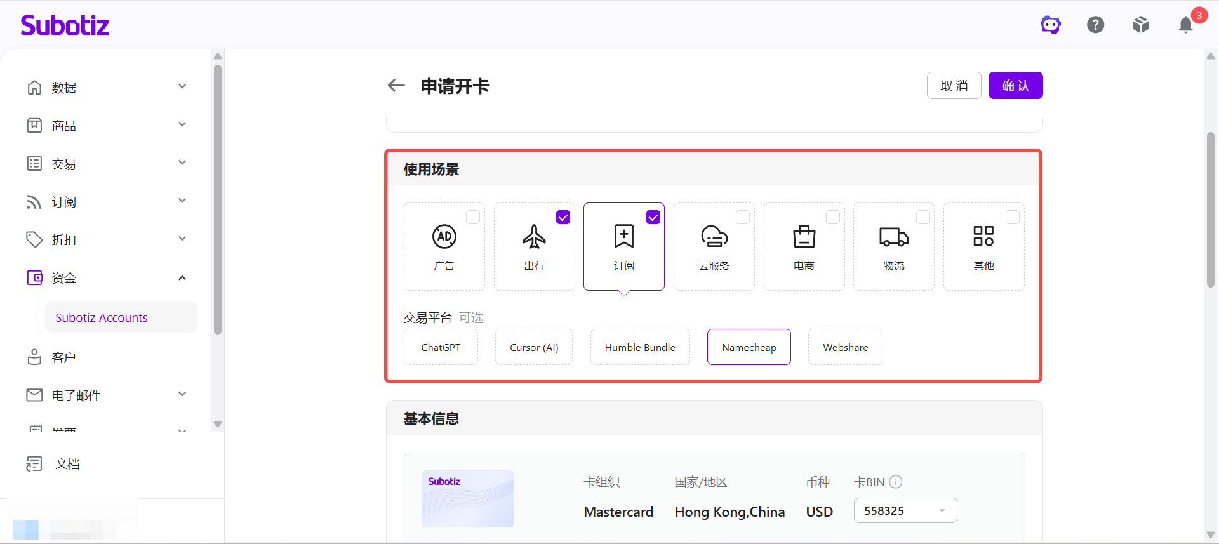Open the 卡BIN 558325 dropdown
This screenshot has width=1219, height=544.
coord(905,510)
